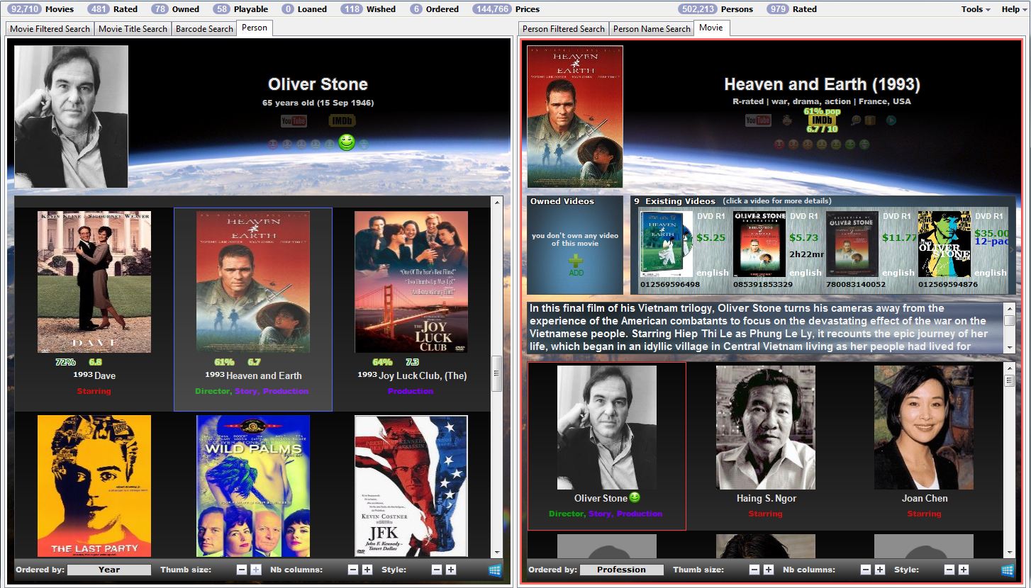
Task: Click the 502,213 Persons counter
Action: [x=715, y=9]
